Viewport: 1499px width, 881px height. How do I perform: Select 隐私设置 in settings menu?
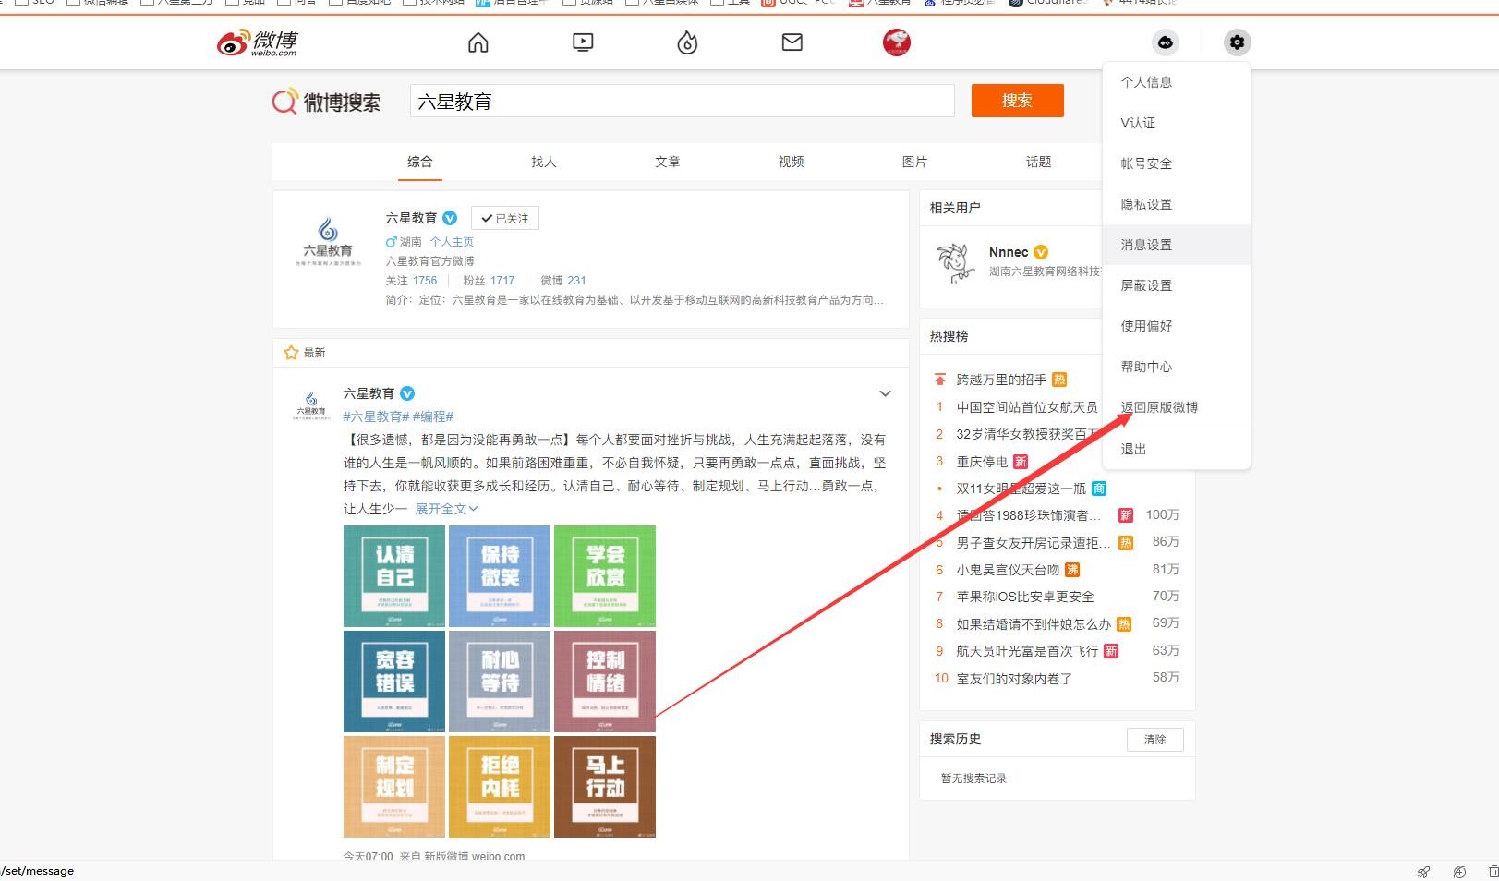[1177, 204]
